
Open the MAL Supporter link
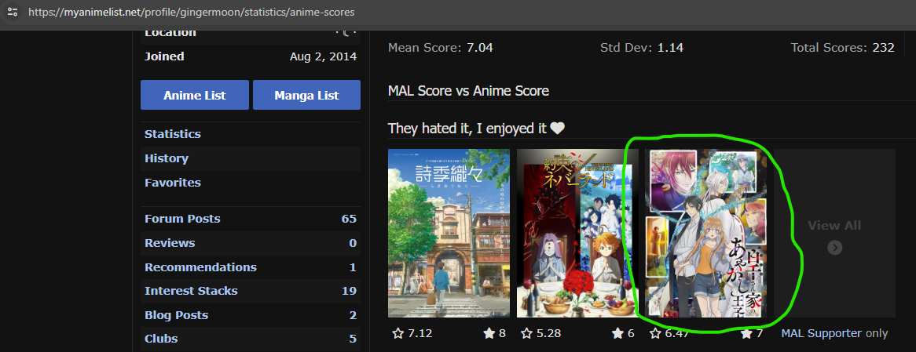click(x=822, y=333)
